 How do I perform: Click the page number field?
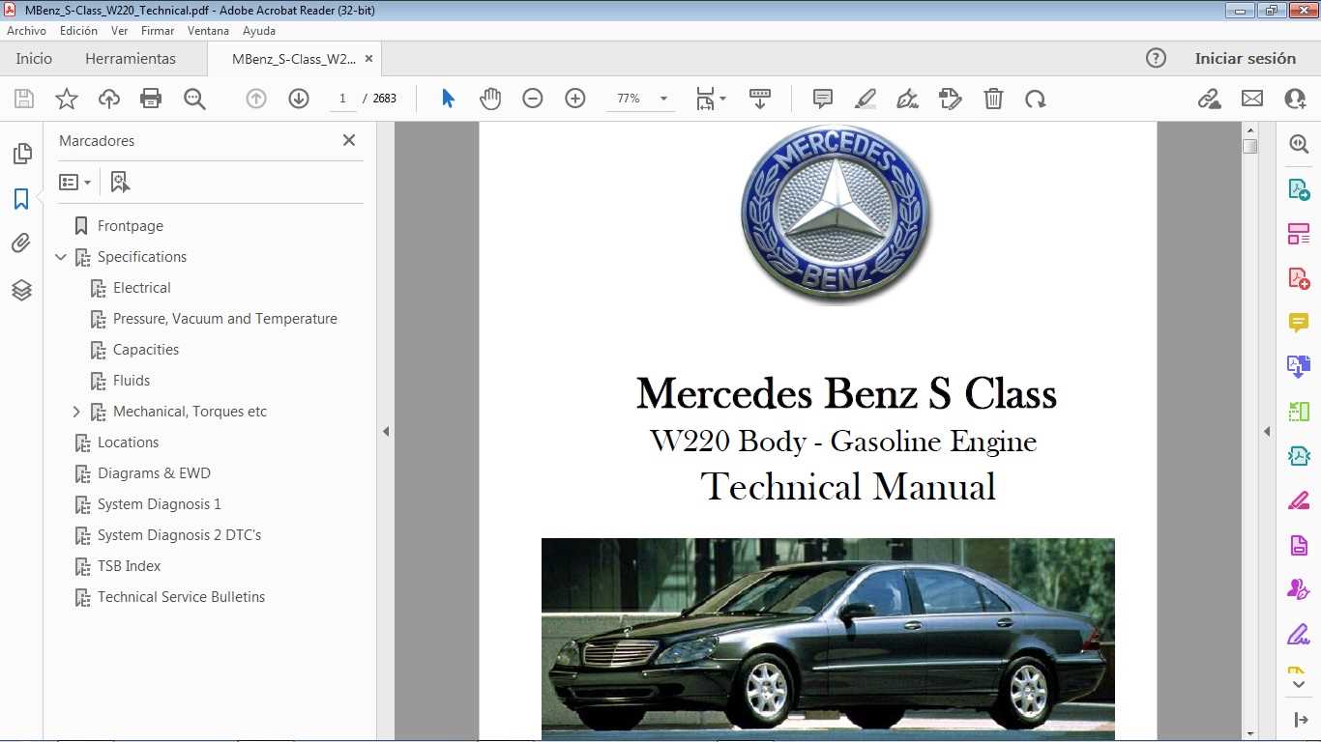342,99
